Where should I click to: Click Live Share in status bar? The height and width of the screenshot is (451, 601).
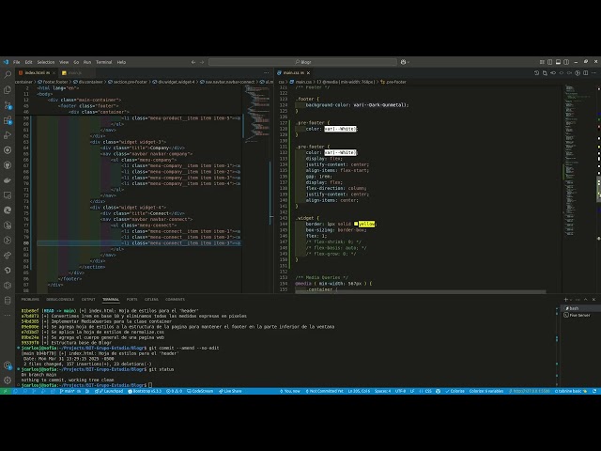230,391
